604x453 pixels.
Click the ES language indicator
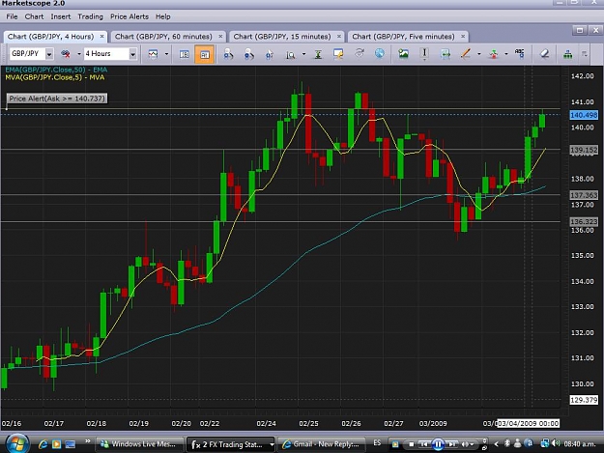377,443
